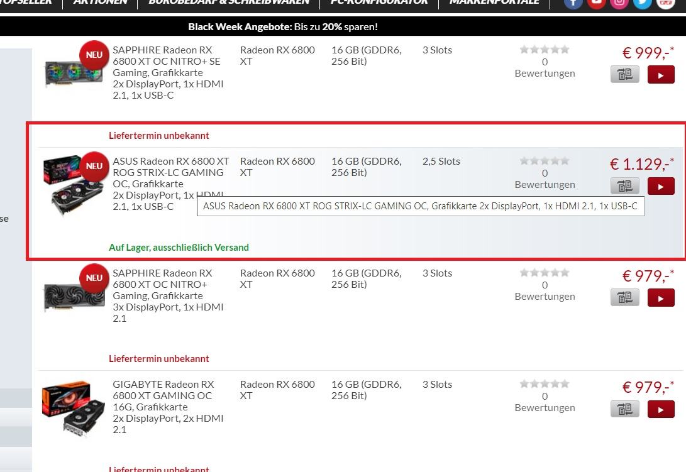Click red arrow button for ASUS ROG STRIX-LC

click(x=661, y=187)
